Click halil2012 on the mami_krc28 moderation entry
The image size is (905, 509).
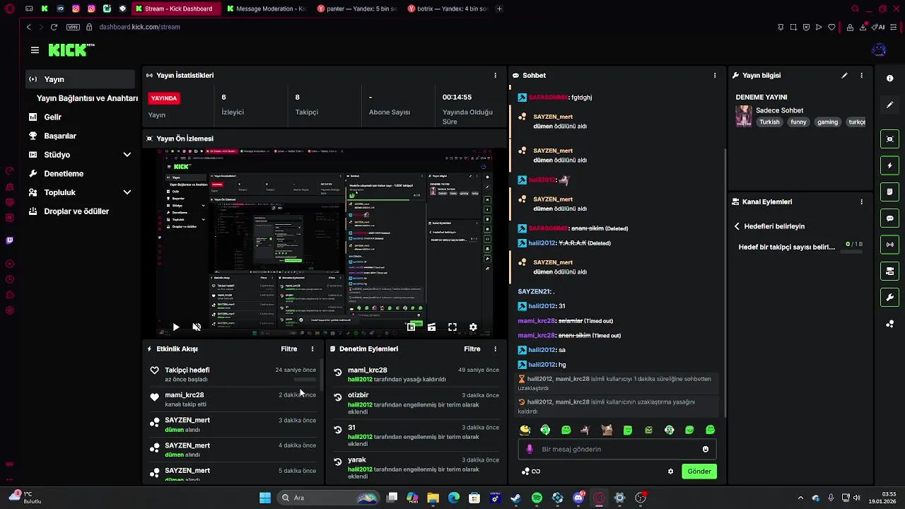click(360, 379)
